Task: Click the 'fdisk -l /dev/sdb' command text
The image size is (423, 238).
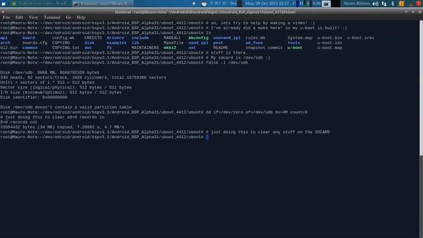Action: tap(227, 63)
